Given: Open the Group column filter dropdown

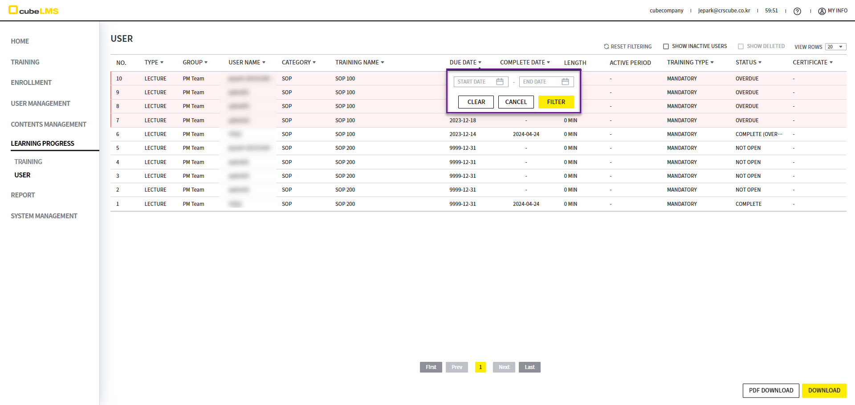Looking at the screenshot, I should pyautogui.click(x=206, y=63).
